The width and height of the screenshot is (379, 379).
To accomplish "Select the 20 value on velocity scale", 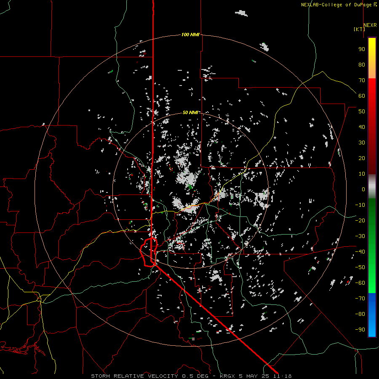I will click(x=362, y=158).
